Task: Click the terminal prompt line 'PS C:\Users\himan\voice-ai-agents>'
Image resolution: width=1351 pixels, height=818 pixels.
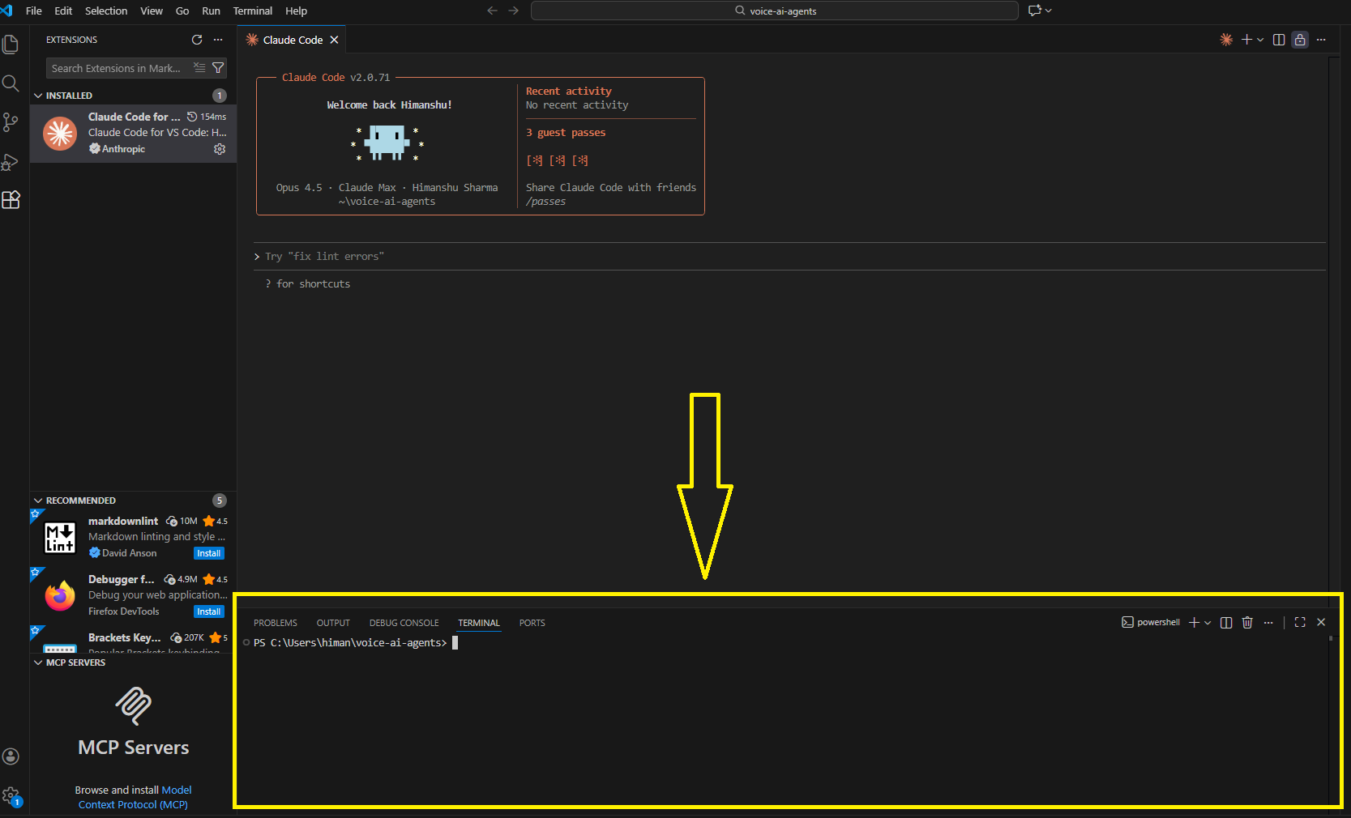Action: coord(350,643)
